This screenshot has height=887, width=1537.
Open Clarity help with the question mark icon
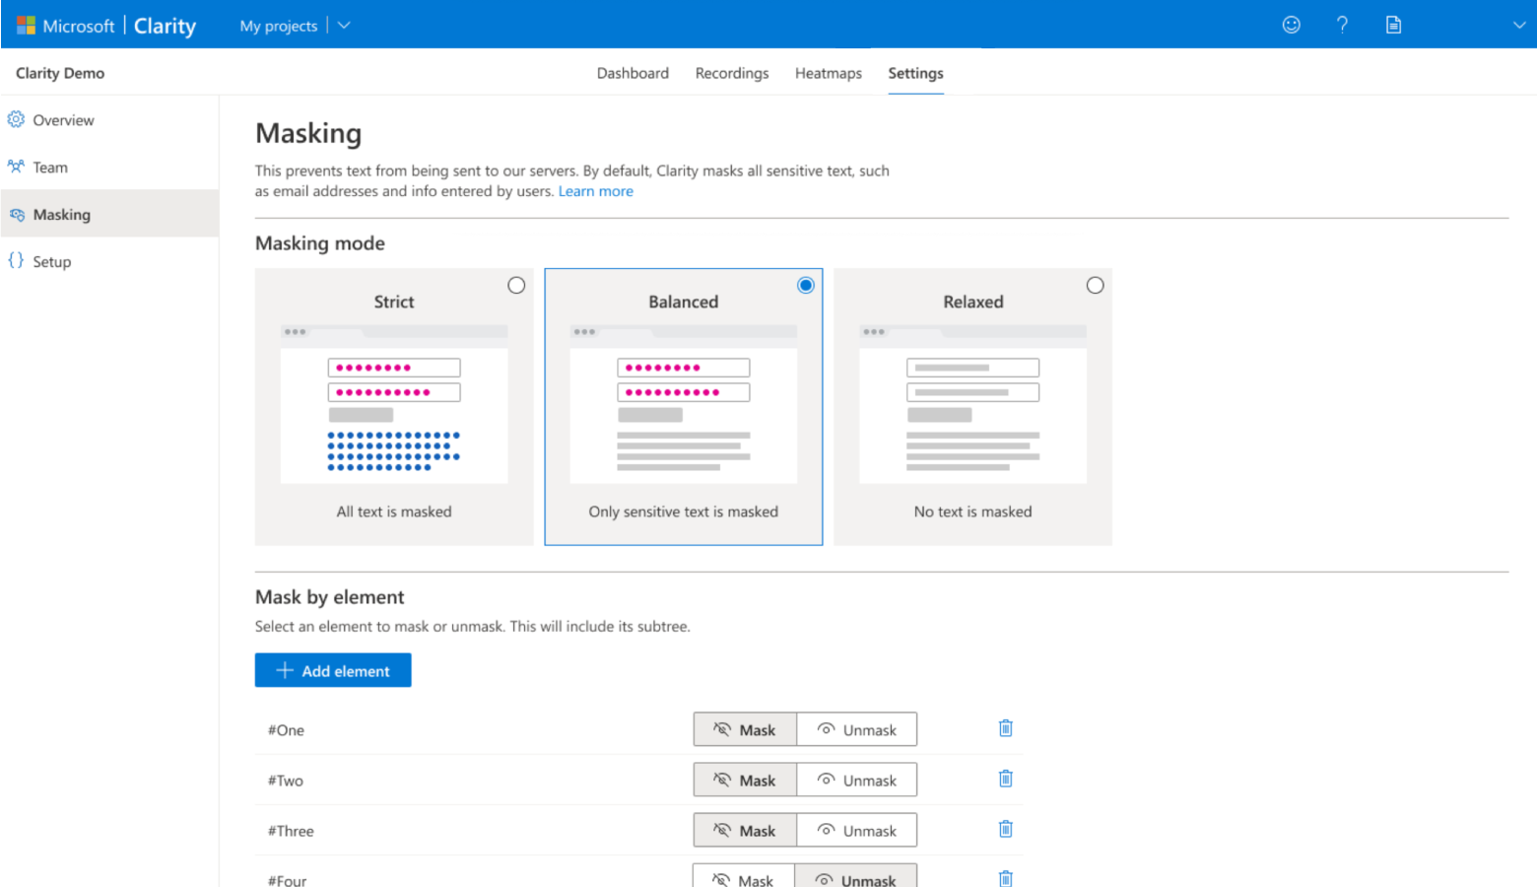tap(1342, 25)
